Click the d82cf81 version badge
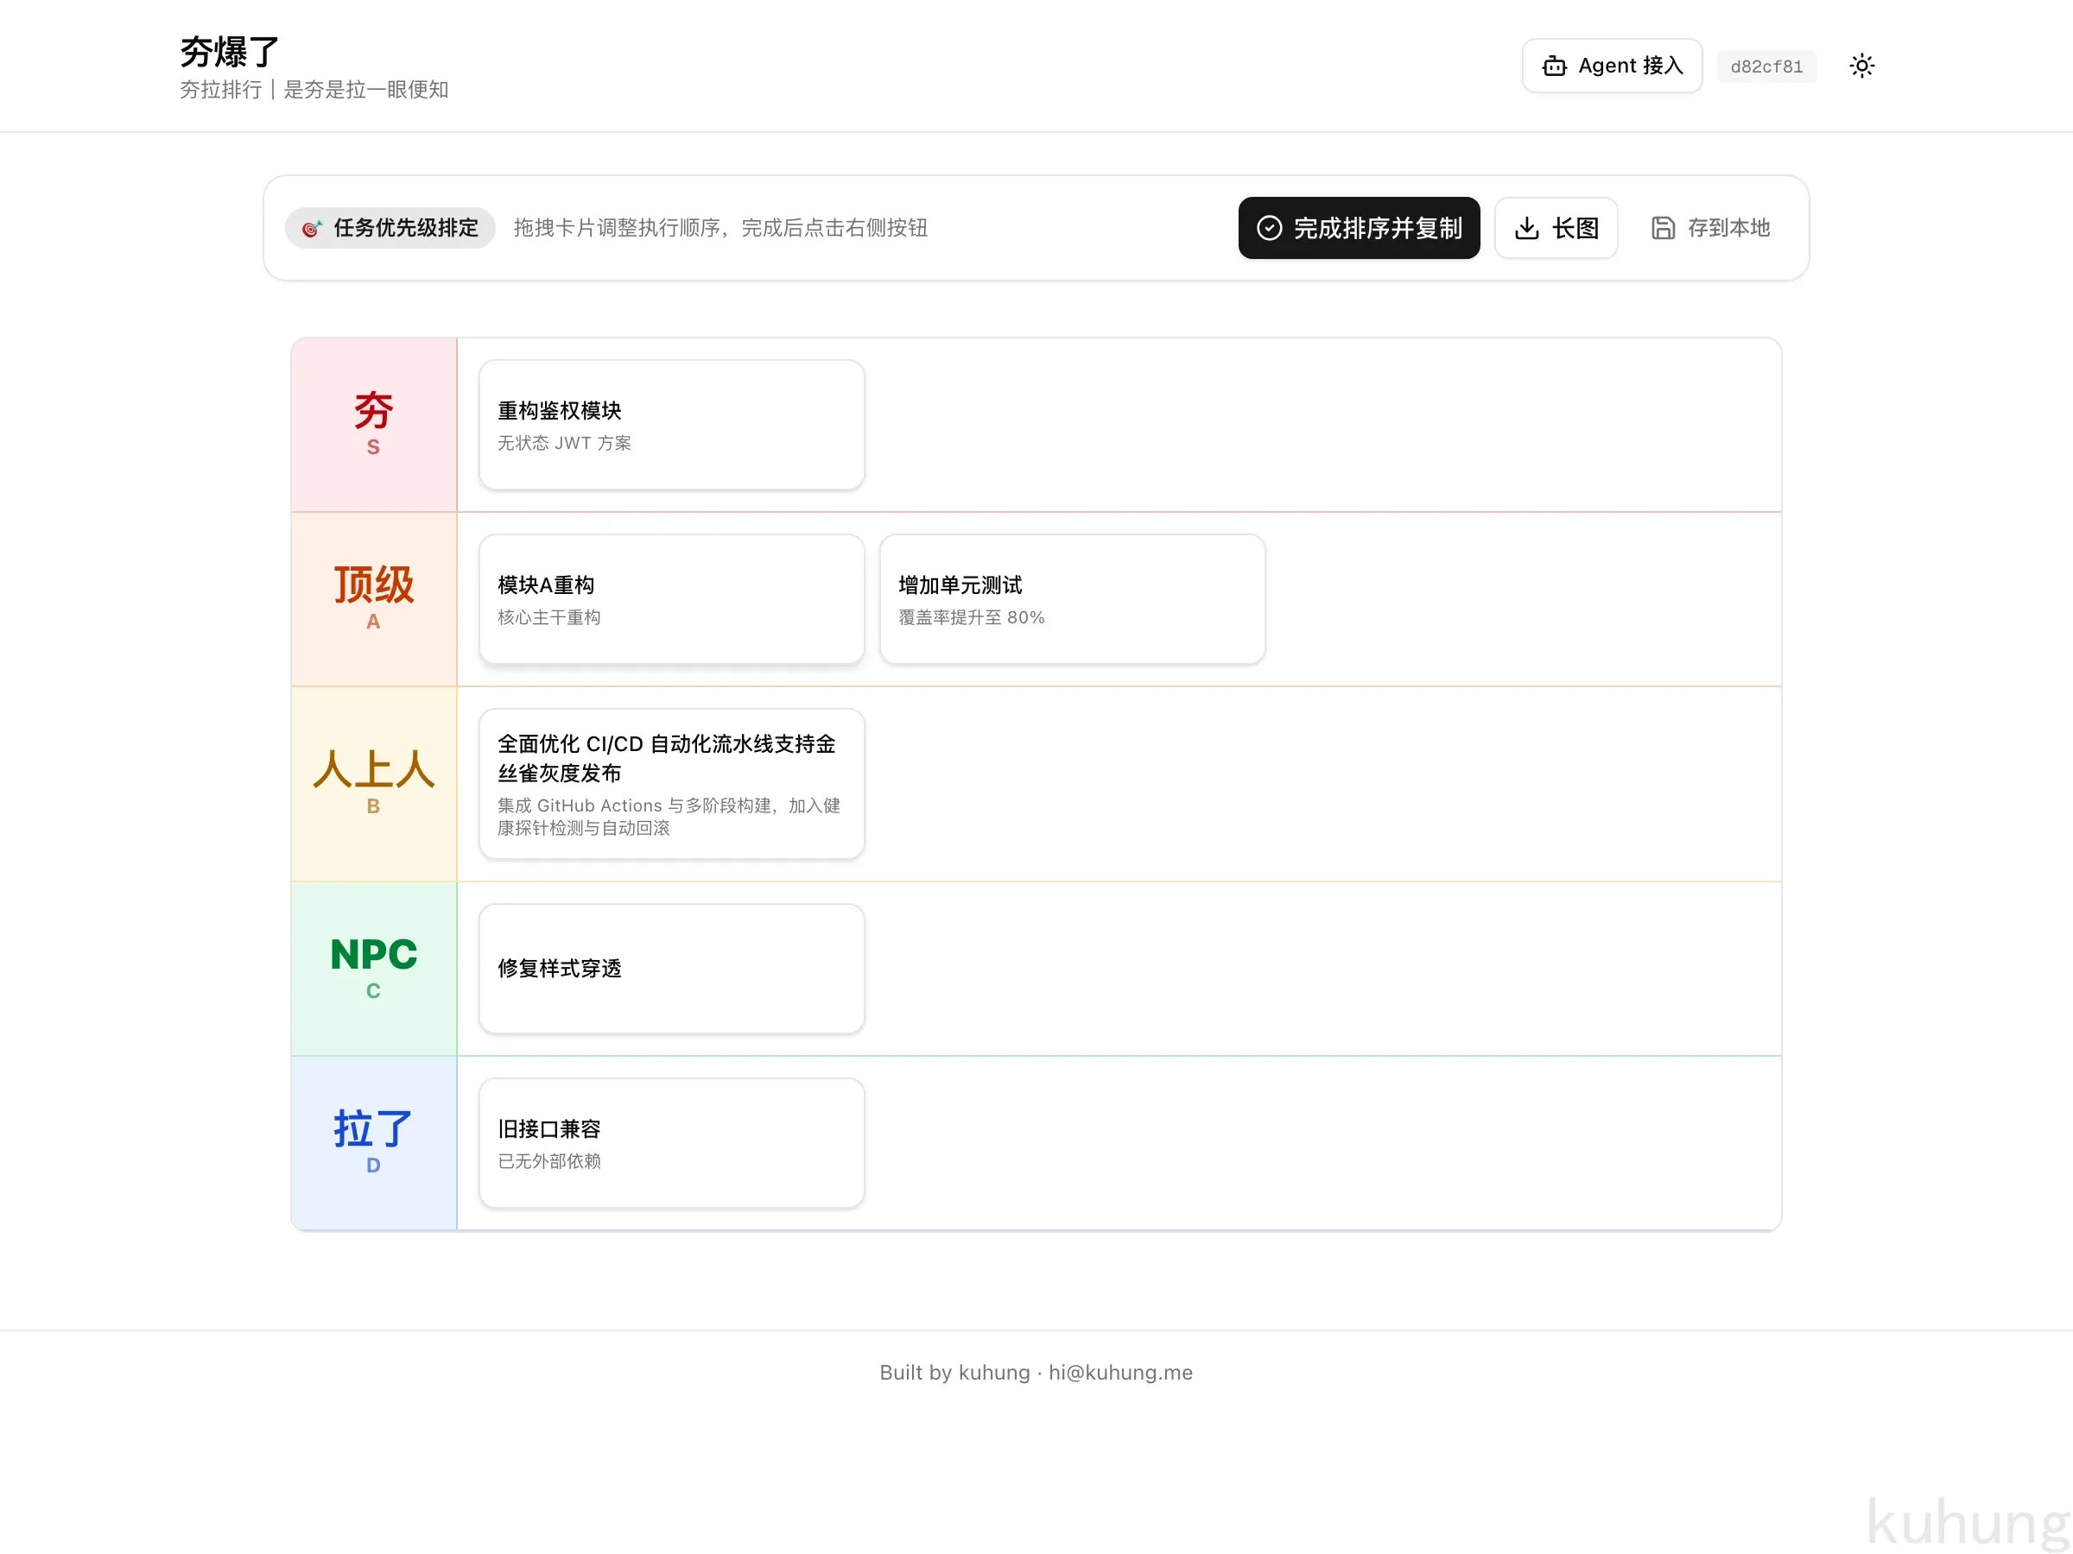This screenshot has width=2073, height=1554. click(x=1766, y=66)
